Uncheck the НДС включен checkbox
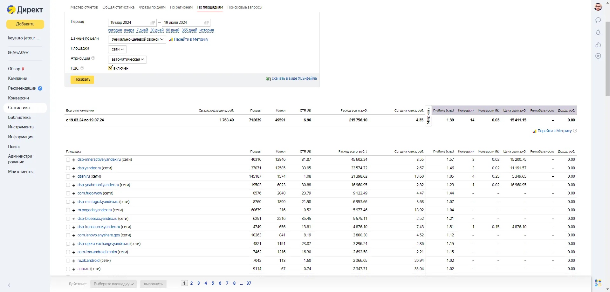The image size is (610, 292). 110,68
